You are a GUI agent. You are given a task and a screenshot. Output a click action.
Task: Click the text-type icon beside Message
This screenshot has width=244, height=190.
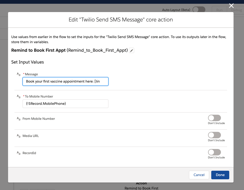point(19,74)
